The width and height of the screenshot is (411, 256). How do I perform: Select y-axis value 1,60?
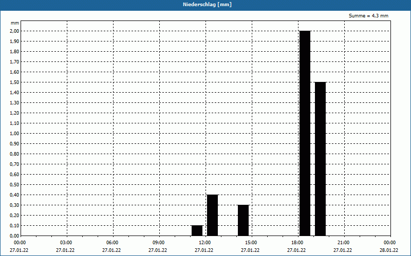pos(14,72)
